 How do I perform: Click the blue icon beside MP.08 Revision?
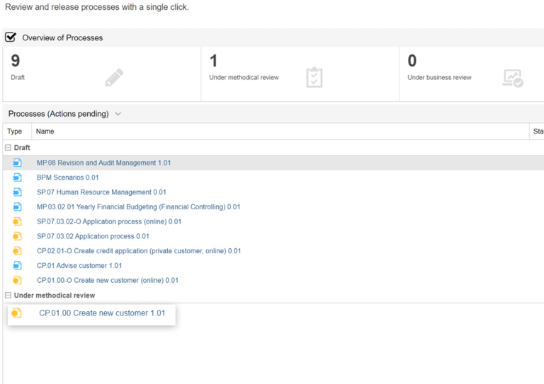[x=17, y=163]
